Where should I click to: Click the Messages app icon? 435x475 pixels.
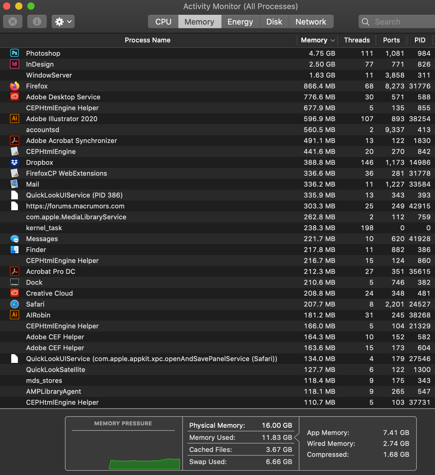(15, 239)
